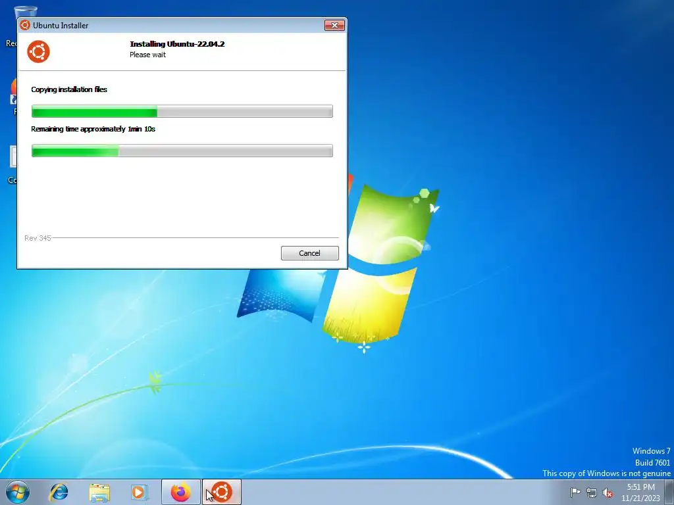Click the copying installation files progress bar
Image resolution: width=674 pixels, height=505 pixels.
182,111
